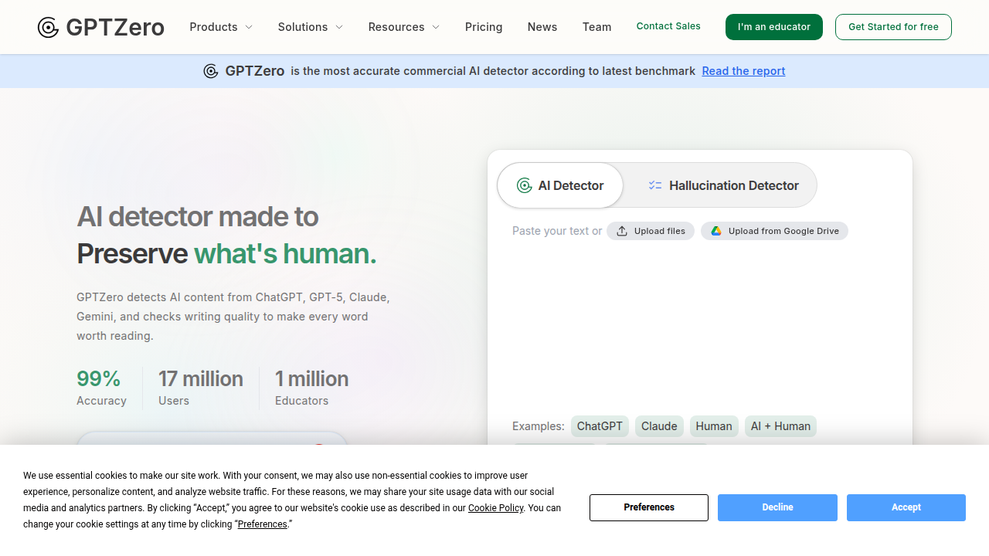Open the News page
The width and height of the screenshot is (989, 556).
pos(542,27)
